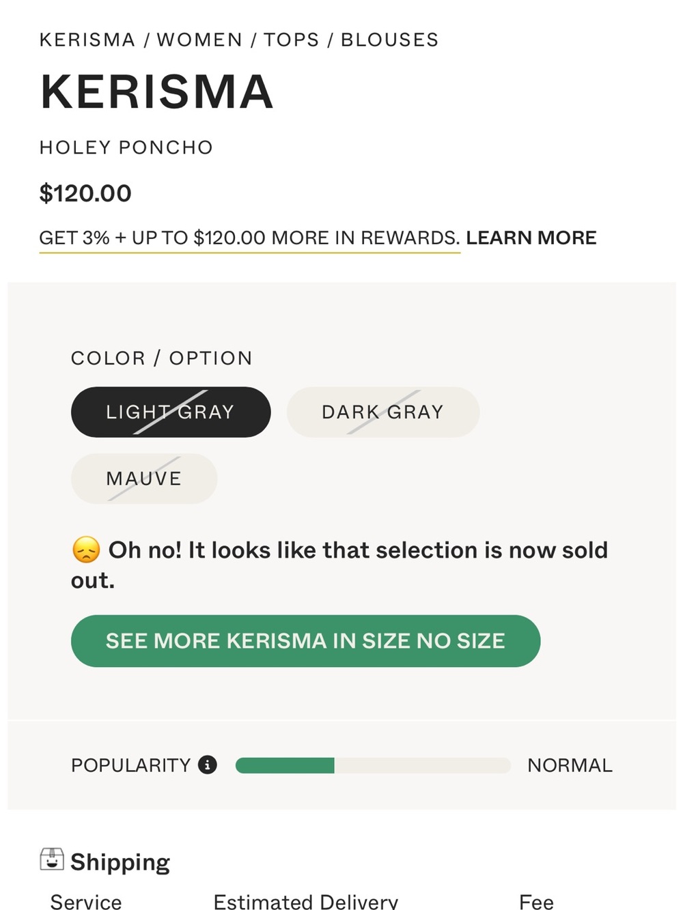Click the rewards offer text

click(249, 238)
